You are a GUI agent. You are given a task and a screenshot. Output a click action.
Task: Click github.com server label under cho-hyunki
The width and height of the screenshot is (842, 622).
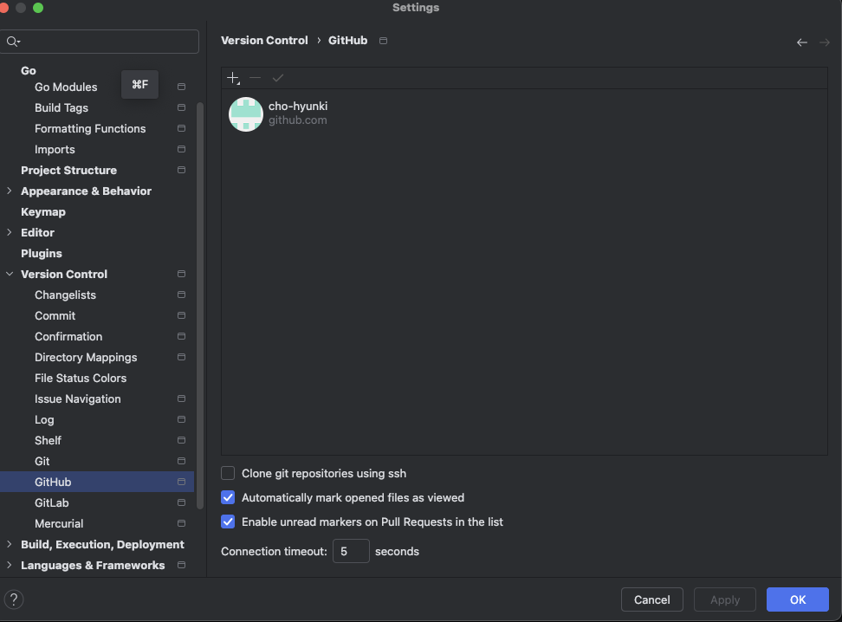297,120
